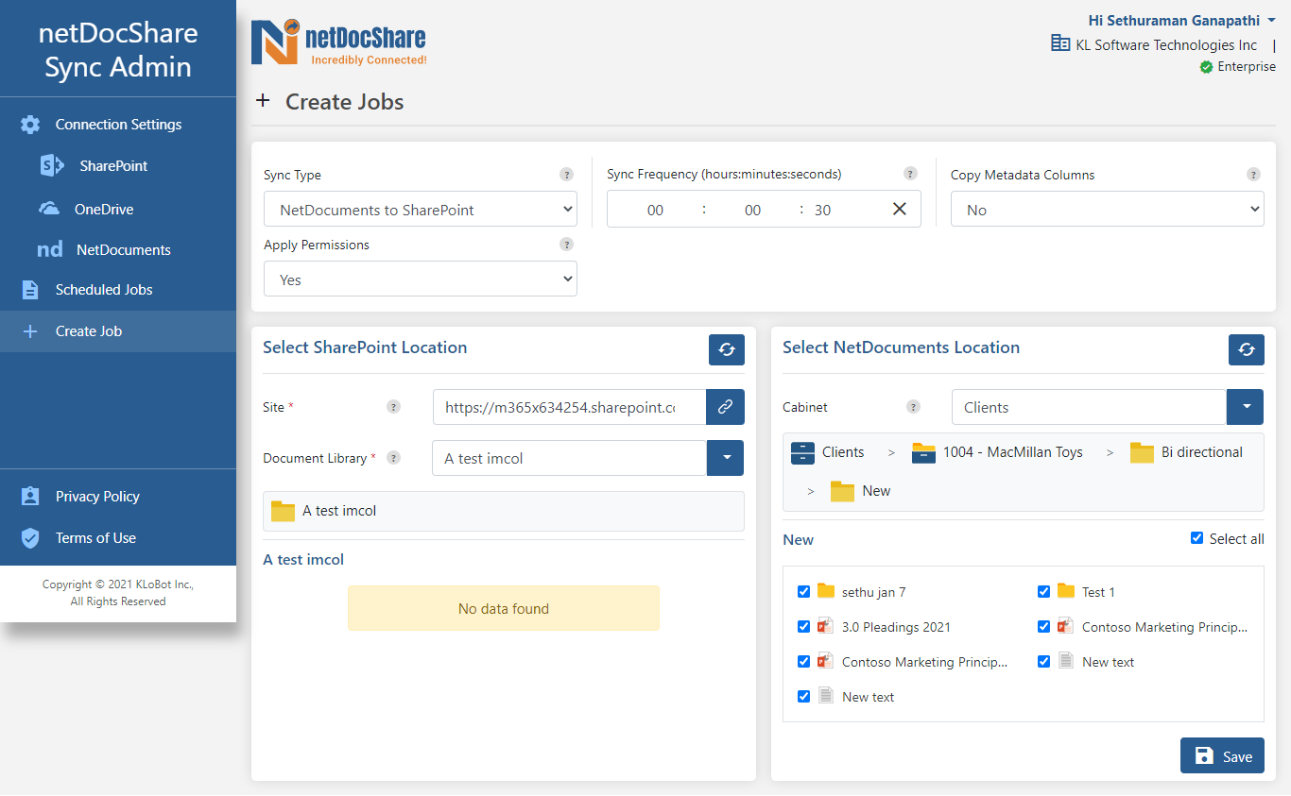The height and width of the screenshot is (796, 1291).
Task: Click the 'A test imcol' folder icon
Action: [x=283, y=511]
